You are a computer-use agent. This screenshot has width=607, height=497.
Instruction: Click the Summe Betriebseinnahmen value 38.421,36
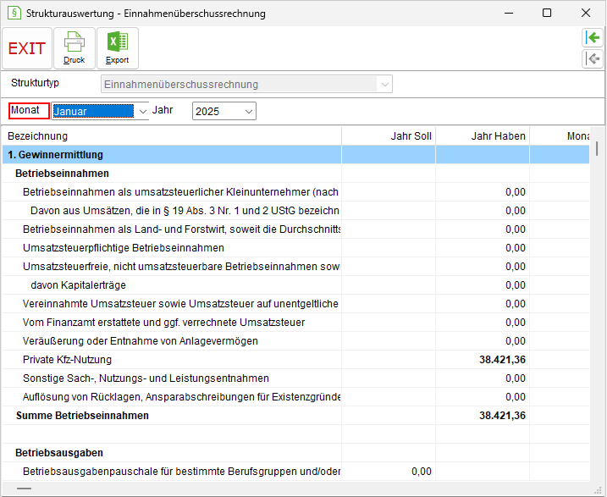502,416
